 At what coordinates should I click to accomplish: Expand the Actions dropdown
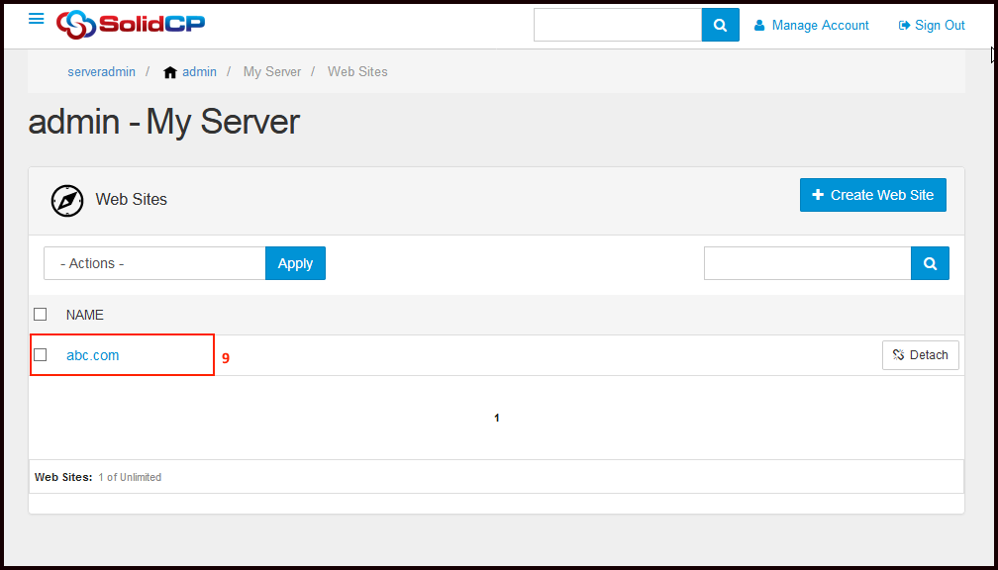(x=153, y=263)
